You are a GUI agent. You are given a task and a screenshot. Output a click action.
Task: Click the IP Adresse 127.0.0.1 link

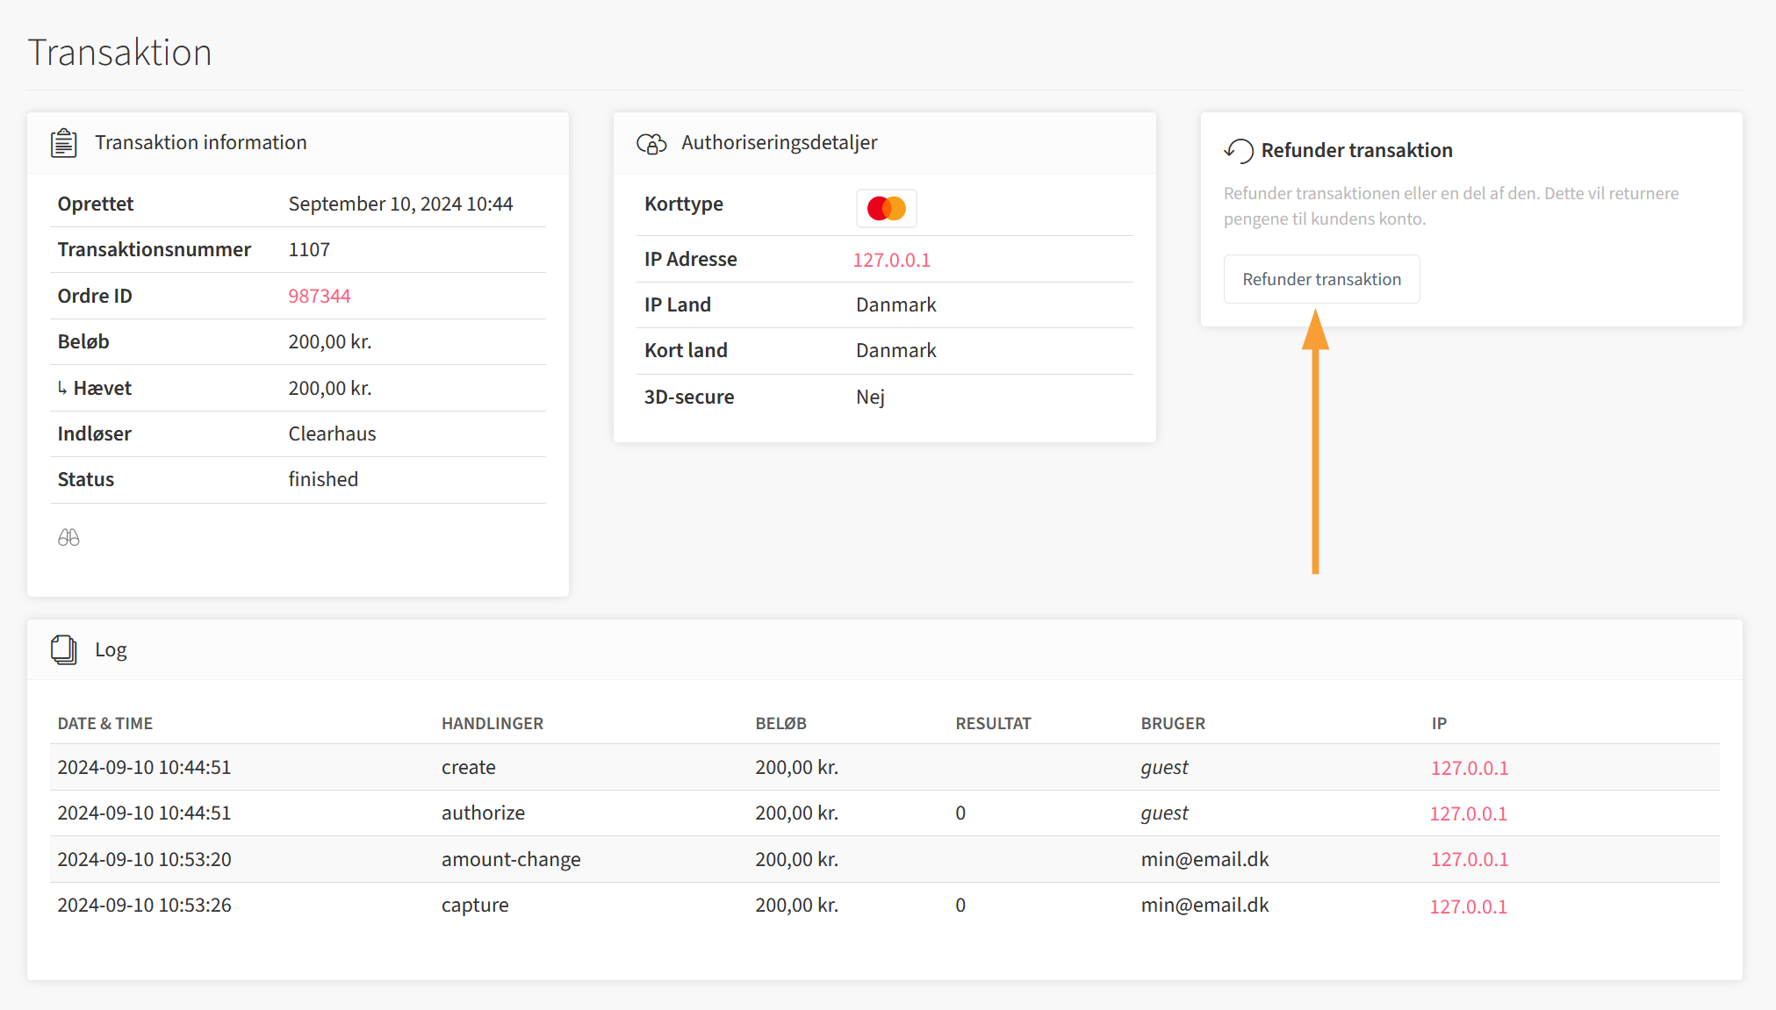892,260
